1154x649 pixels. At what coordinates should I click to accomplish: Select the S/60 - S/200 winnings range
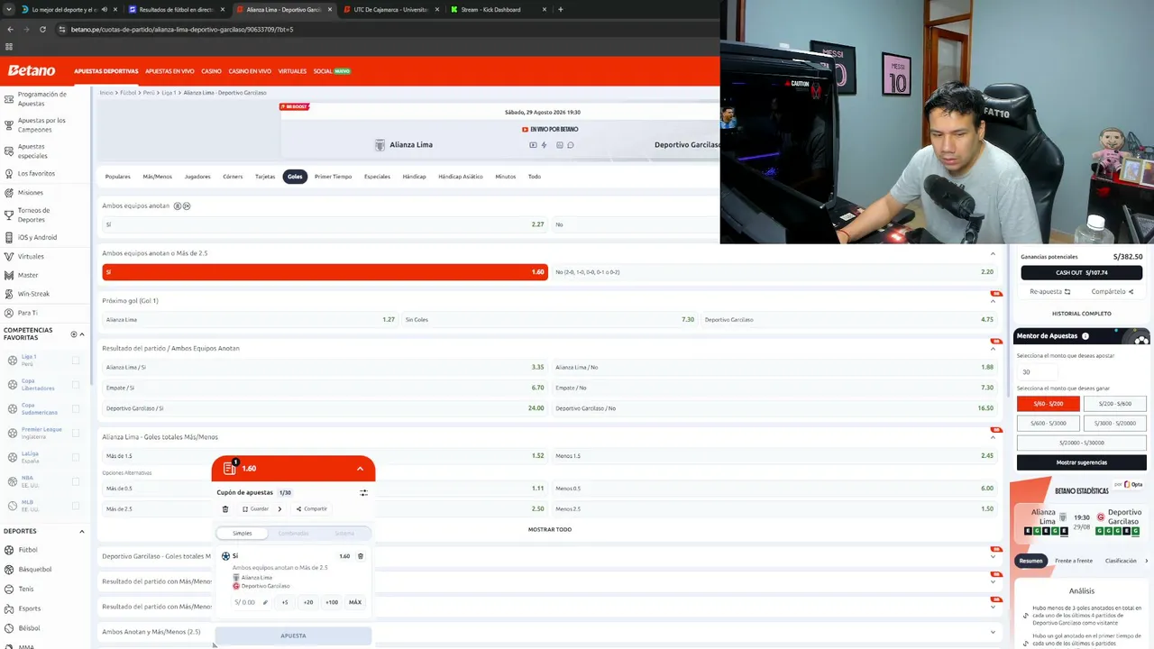click(x=1048, y=404)
